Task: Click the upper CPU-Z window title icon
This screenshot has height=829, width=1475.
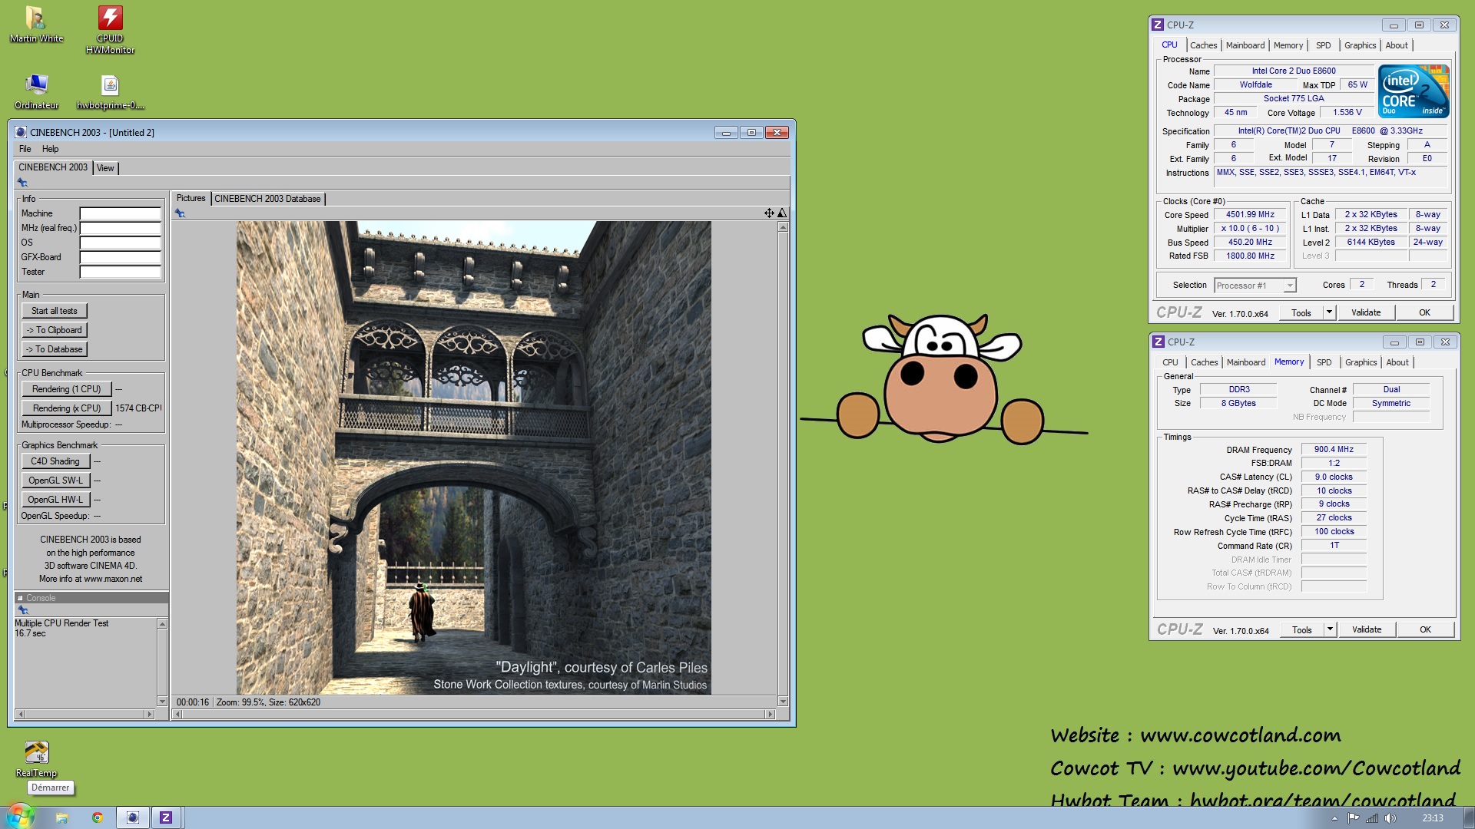Action: click(x=1158, y=25)
